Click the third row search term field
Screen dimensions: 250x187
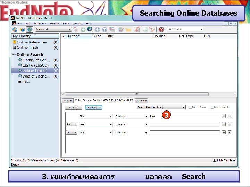185,132
